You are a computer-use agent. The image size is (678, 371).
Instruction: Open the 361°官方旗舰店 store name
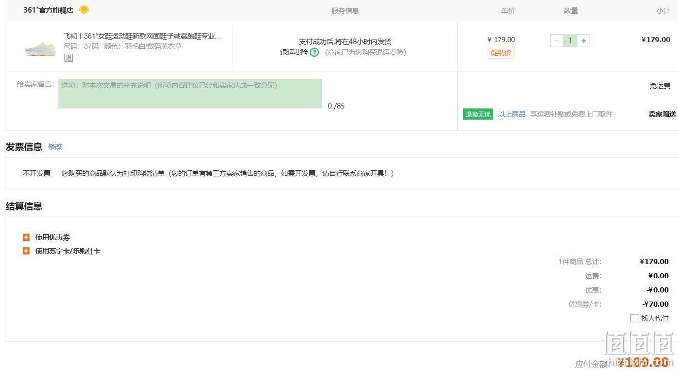[x=48, y=10]
